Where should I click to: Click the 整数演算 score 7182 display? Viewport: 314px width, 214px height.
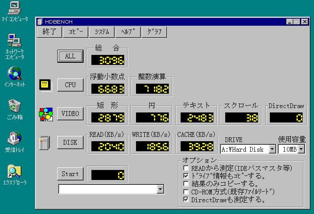(152, 89)
